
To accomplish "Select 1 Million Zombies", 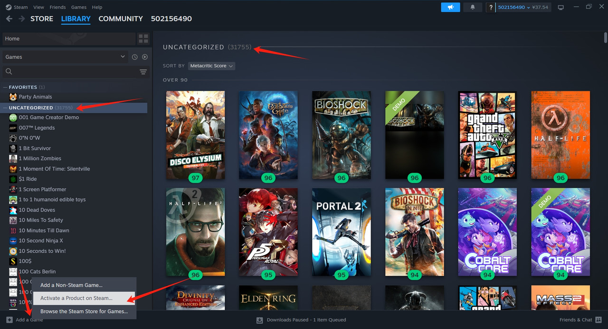I will [40, 159].
